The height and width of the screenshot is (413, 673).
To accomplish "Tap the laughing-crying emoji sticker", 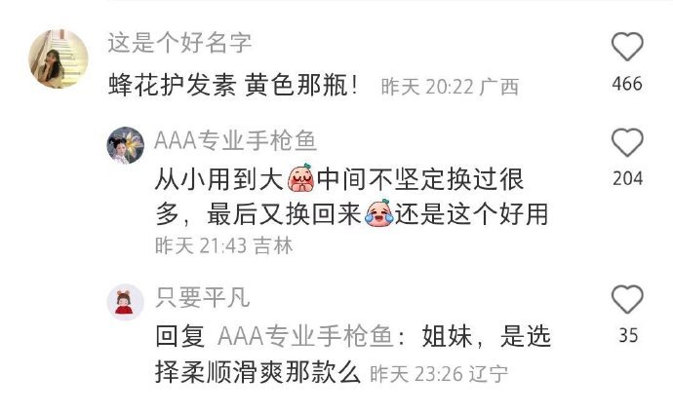I will (379, 212).
